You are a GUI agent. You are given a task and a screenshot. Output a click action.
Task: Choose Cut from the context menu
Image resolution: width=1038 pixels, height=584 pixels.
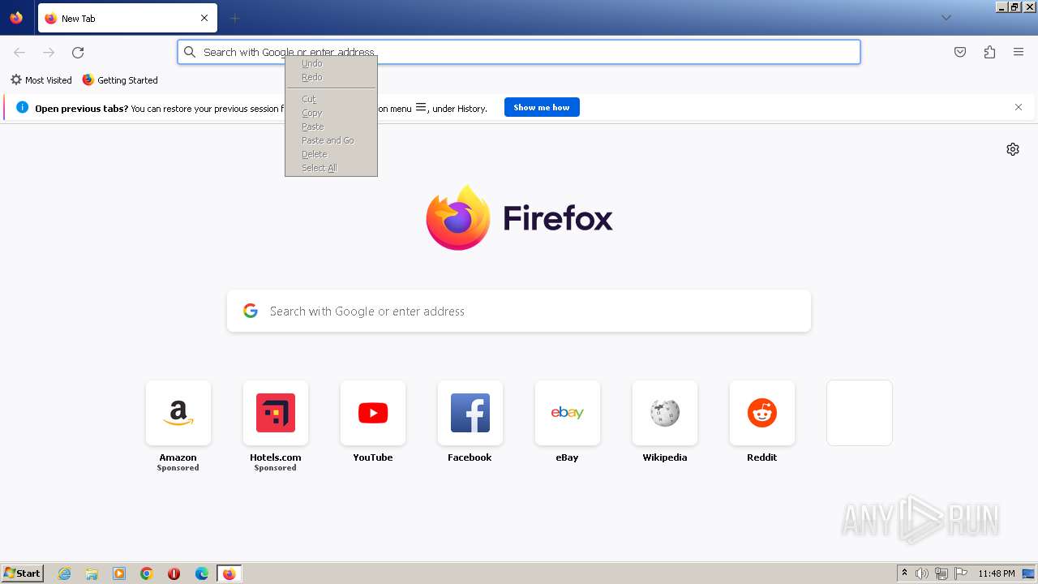click(331, 99)
